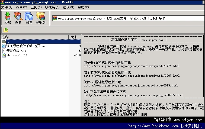Viewport: 205px width, 129px height.
Task: Click the yasuojieya/8819.html URL in comment
Action: [x=131, y=85]
